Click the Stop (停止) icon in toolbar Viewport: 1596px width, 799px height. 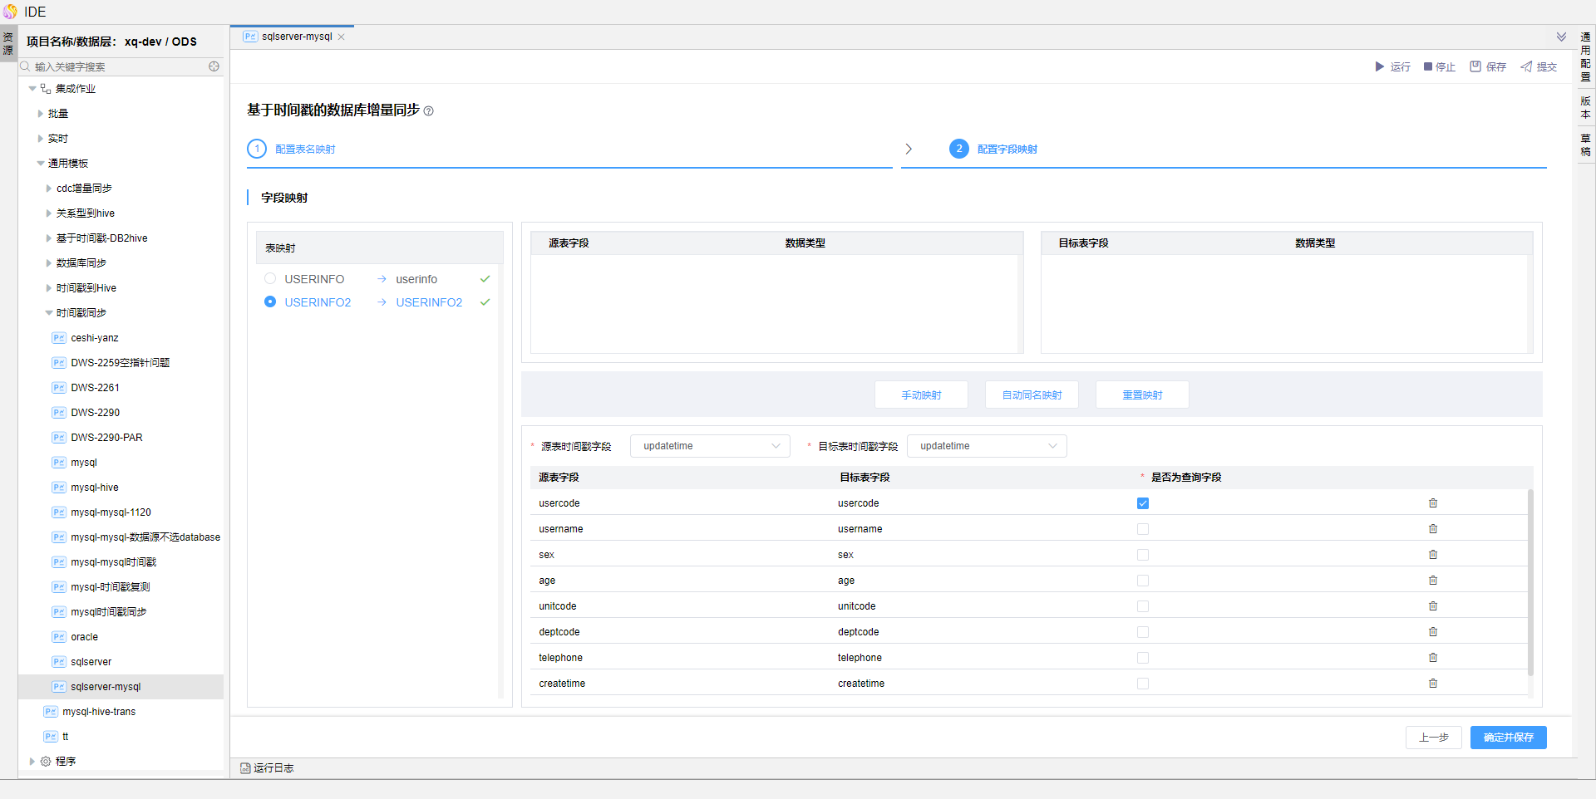click(x=1428, y=66)
